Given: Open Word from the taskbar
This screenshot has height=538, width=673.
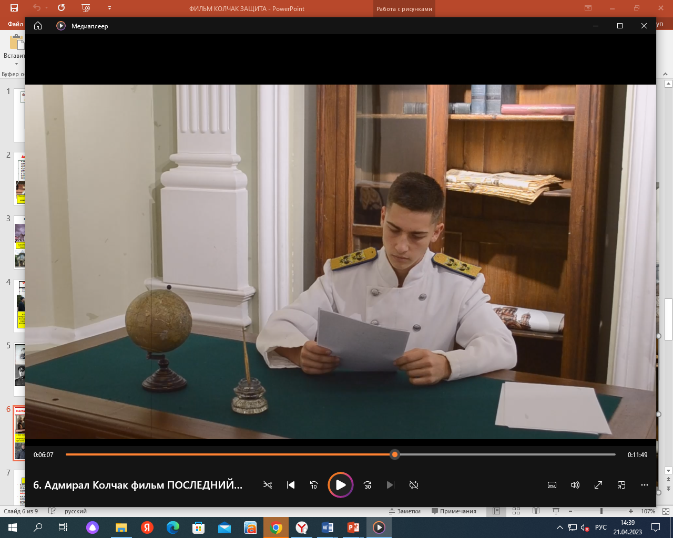Looking at the screenshot, I should (327, 527).
